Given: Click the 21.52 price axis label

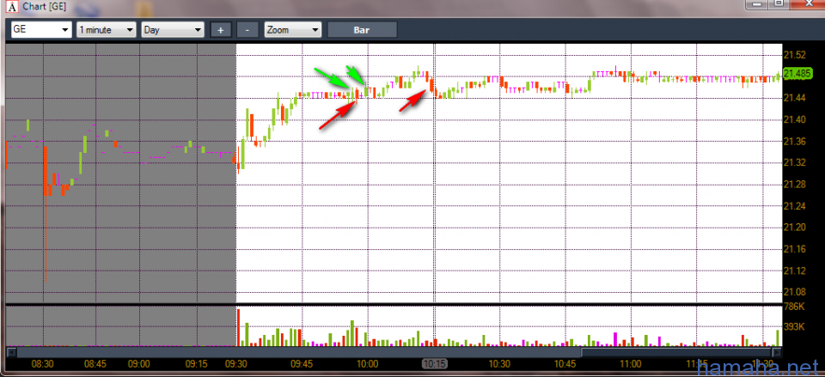Looking at the screenshot, I should point(795,55).
